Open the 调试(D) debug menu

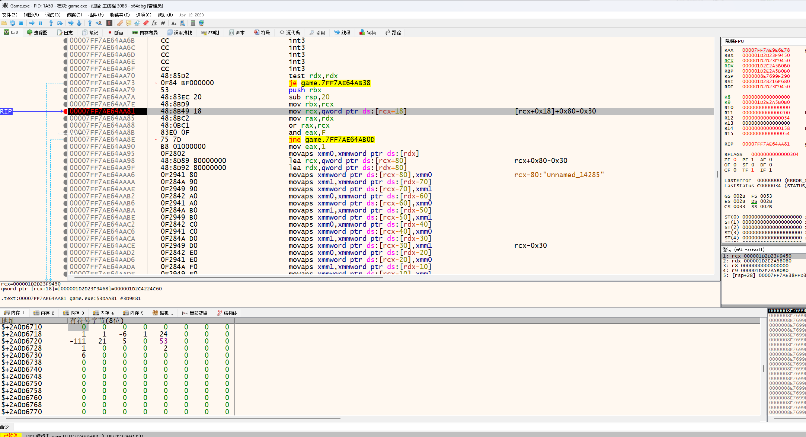(52, 15)
